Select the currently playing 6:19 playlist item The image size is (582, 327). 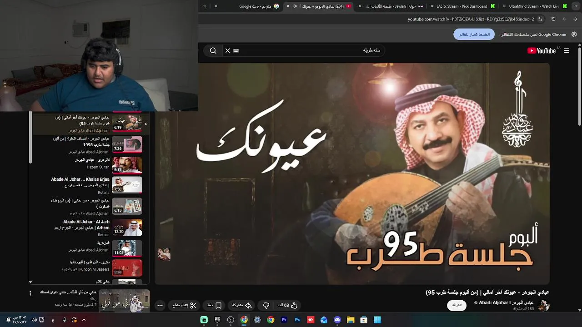pos(91,123)
